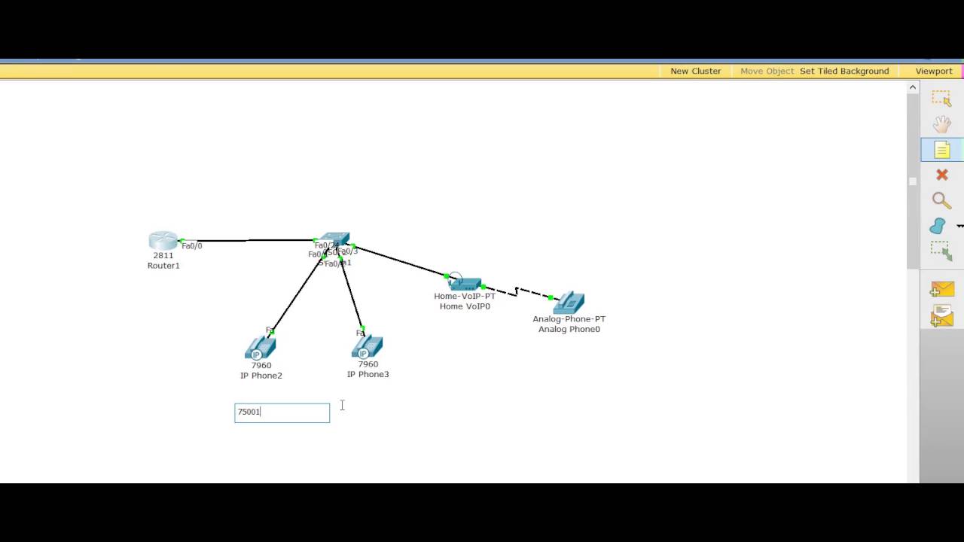Click the Analog-Phone-PT model label
The height and width of the screenshot is (542, 964).
(569, 319)
